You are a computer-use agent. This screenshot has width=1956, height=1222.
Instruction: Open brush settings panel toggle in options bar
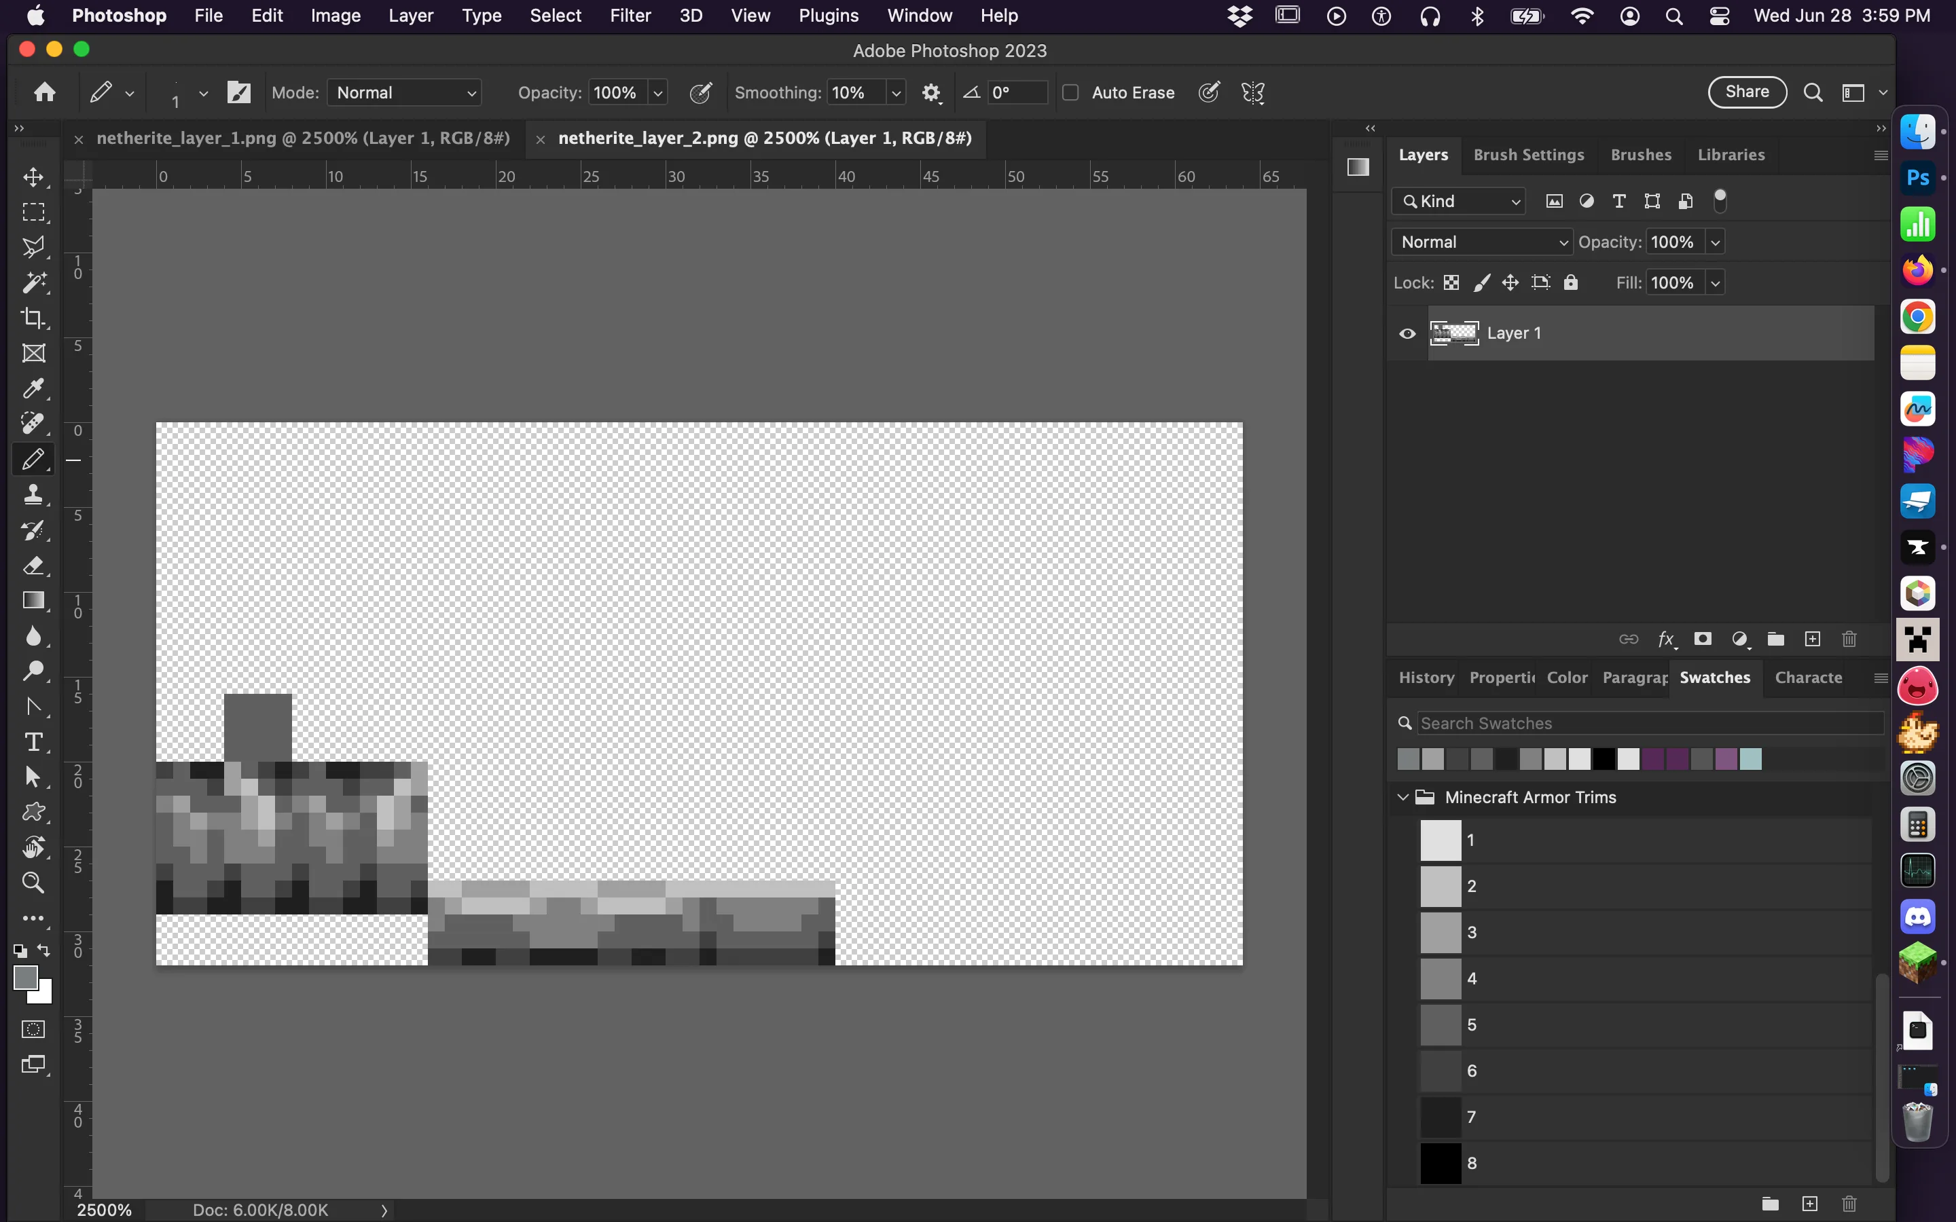coord(239,93)
